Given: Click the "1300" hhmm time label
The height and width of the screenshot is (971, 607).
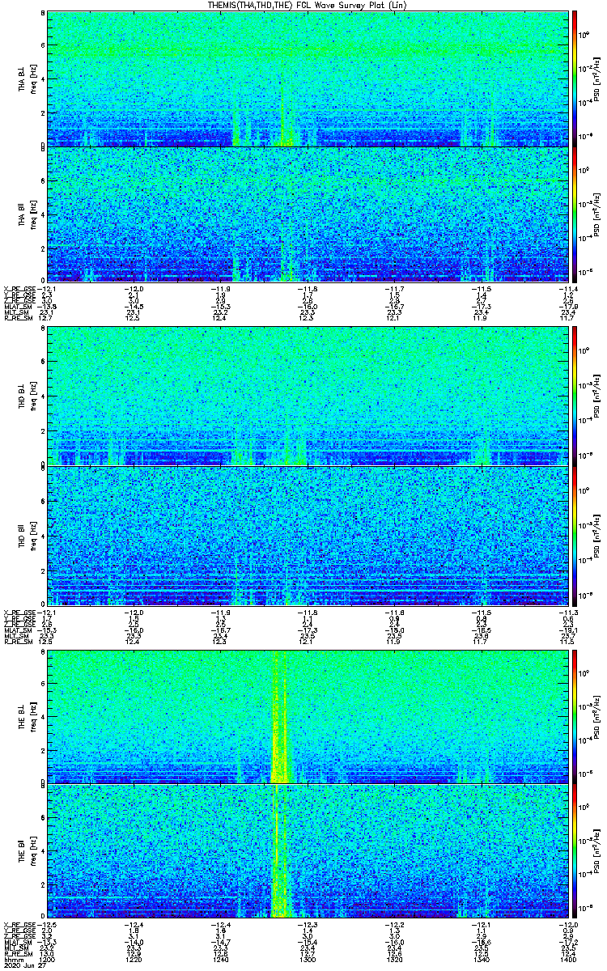Looking at the screenshot, I should [x=306, y=960].
